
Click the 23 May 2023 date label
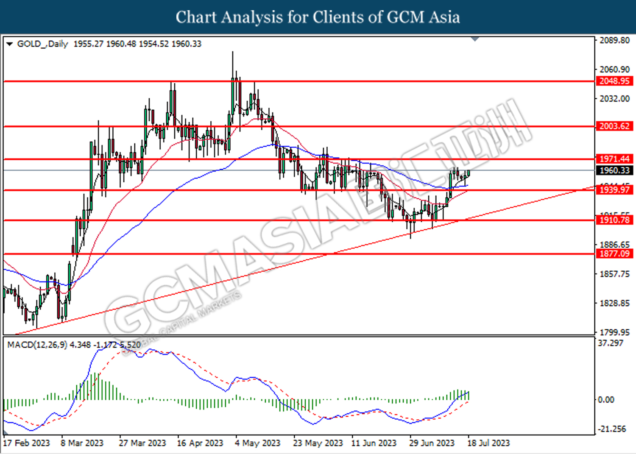pyautogui.click(x=318, y=443)
